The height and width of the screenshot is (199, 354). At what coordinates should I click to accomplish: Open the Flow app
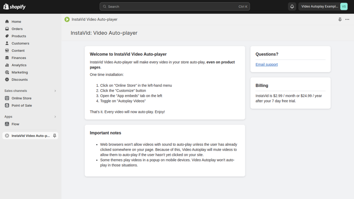pos(15,124)
